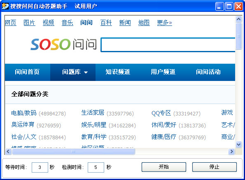Open the 娱乐/明星 category
The width and height of the screenshot is (245, 180).
coord(94,125)
